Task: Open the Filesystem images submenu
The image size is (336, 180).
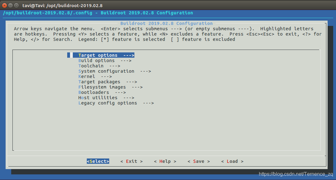Action: coord(110,87)
